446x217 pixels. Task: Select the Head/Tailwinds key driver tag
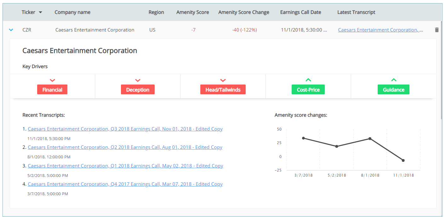(223, 90)
